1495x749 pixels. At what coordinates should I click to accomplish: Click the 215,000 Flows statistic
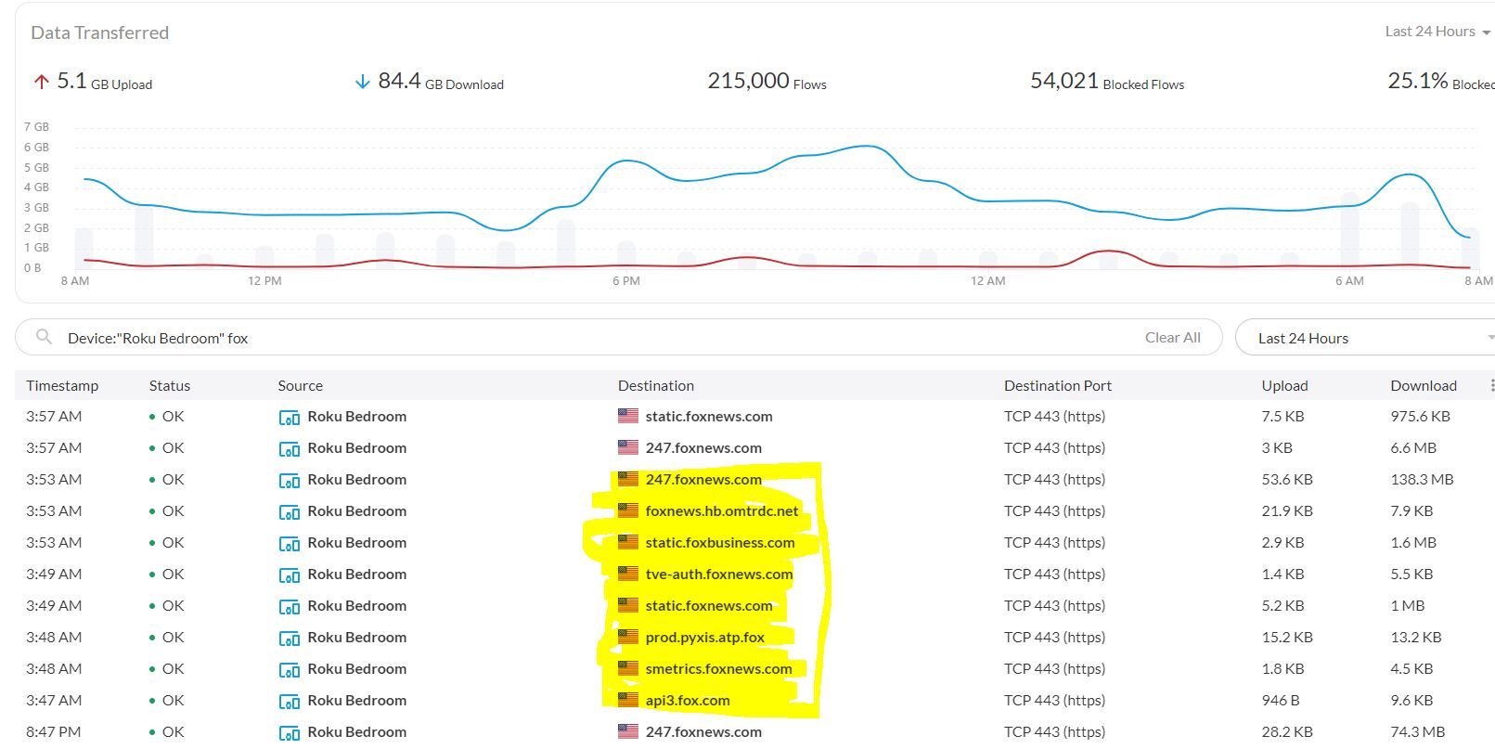(767, 82)
